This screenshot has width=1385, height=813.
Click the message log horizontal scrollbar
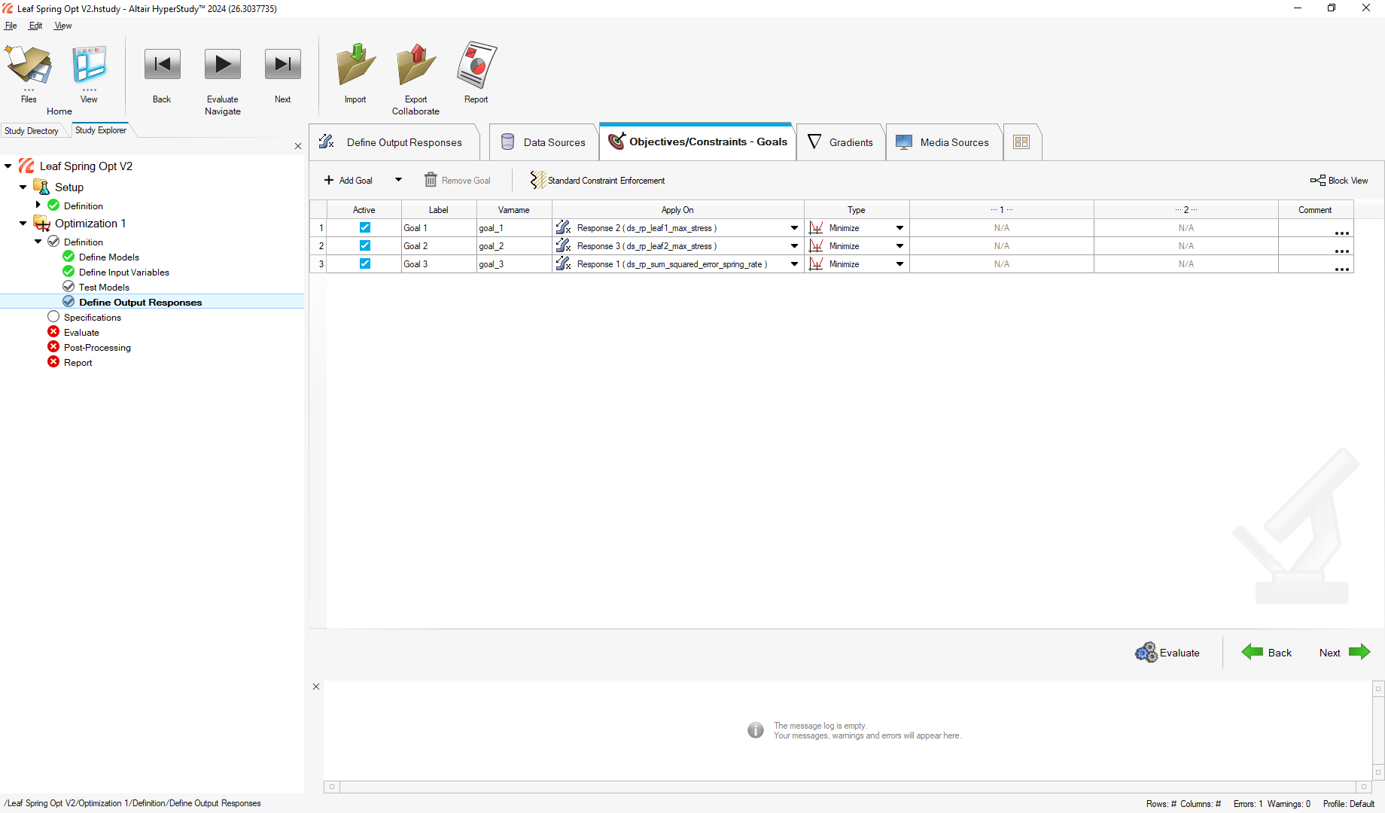pos(848,787)
